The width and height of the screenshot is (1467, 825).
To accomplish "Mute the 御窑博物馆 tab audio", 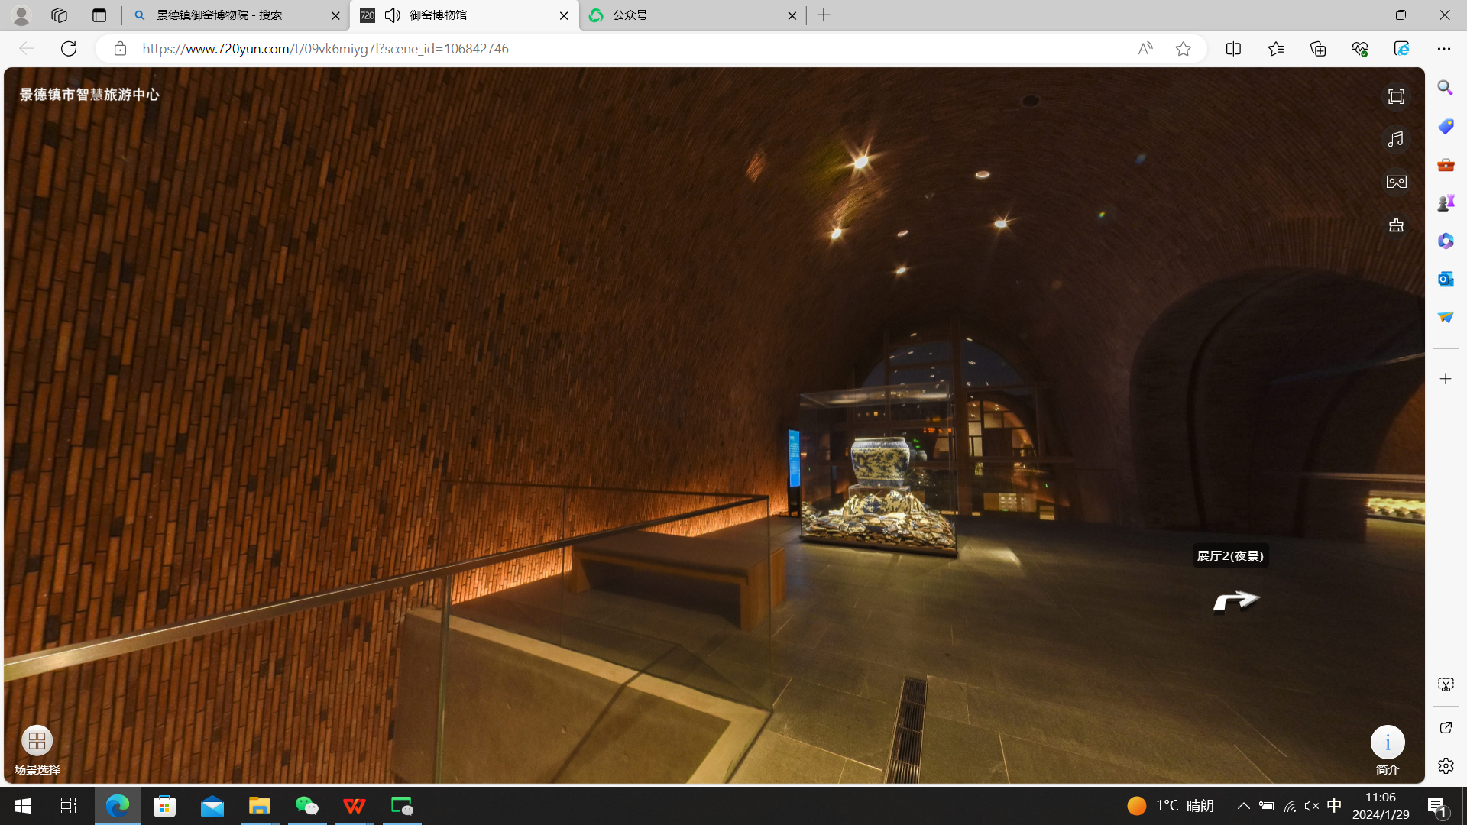I will click(x=392, y=15).
